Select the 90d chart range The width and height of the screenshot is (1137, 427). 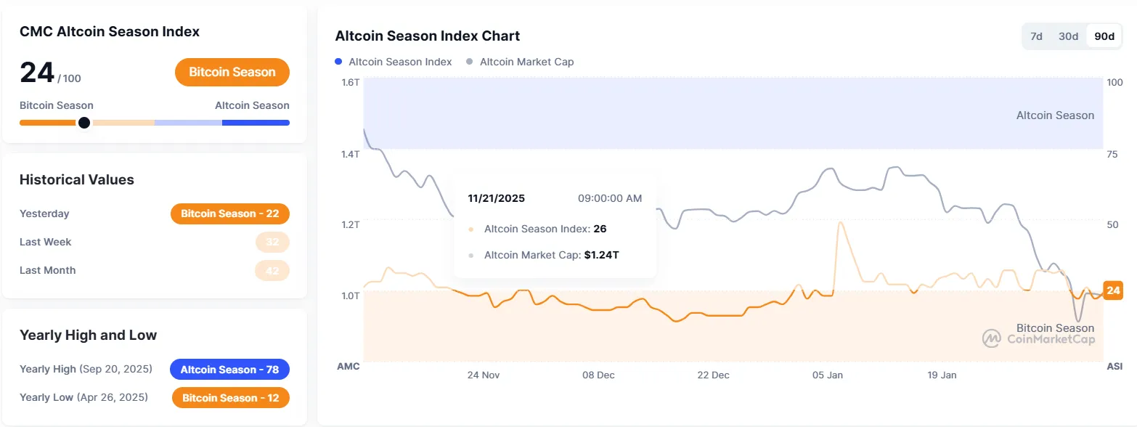click(1104, 36)
